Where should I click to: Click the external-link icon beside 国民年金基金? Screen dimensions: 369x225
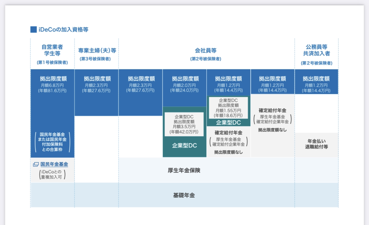[x=36, y=164]
